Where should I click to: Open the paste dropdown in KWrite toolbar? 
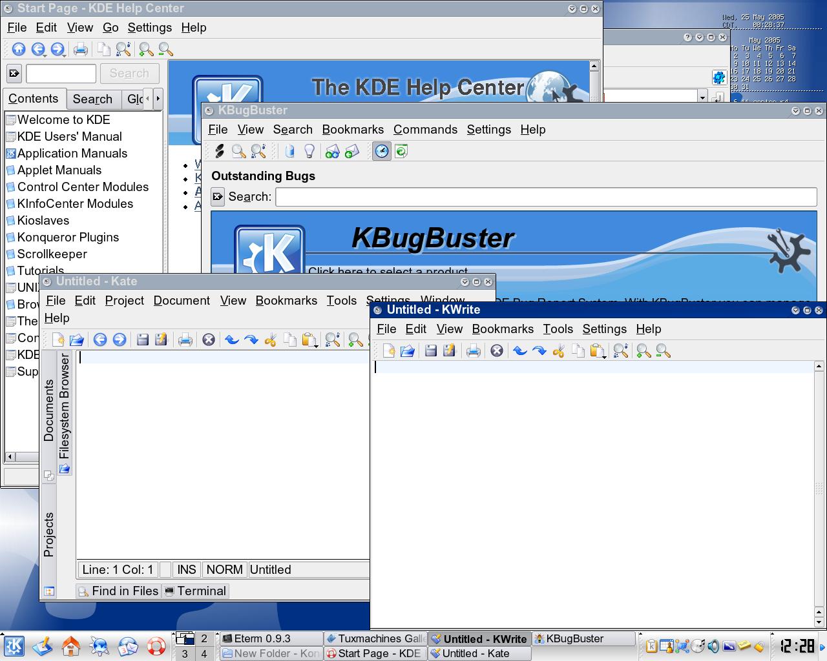(x=604, y=354)
